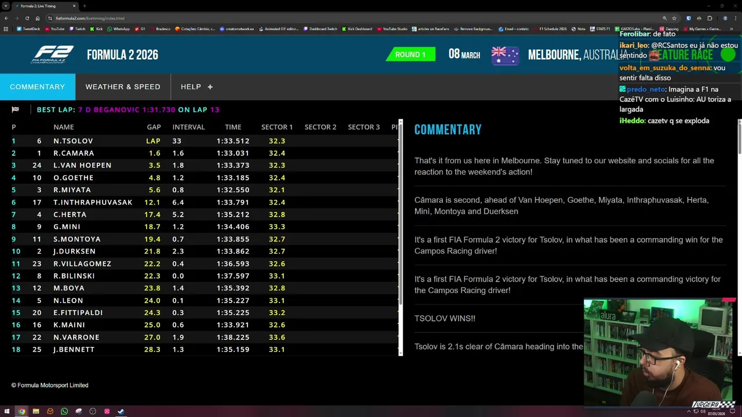The width and height of the screenshot is (742, 417).
Task: Click the Melbourne, Australia heading
Action: [x=577, y=55]
